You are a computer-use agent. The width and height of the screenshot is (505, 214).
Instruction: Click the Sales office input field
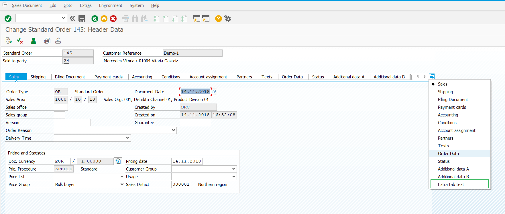pyautogui.click(x=61, y=107)
